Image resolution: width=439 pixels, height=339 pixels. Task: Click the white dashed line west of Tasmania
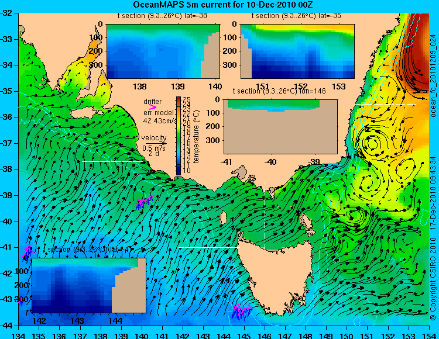209,247
